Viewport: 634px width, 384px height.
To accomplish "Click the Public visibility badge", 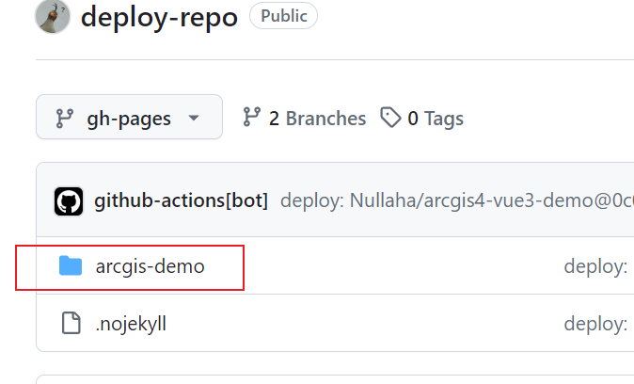I will [283, 16].
